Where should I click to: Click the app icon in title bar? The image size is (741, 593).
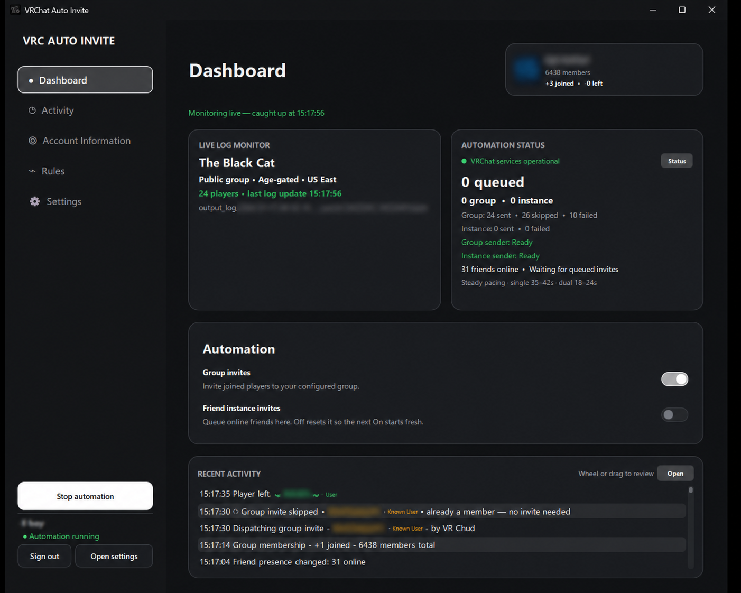[x=15, y=10]
